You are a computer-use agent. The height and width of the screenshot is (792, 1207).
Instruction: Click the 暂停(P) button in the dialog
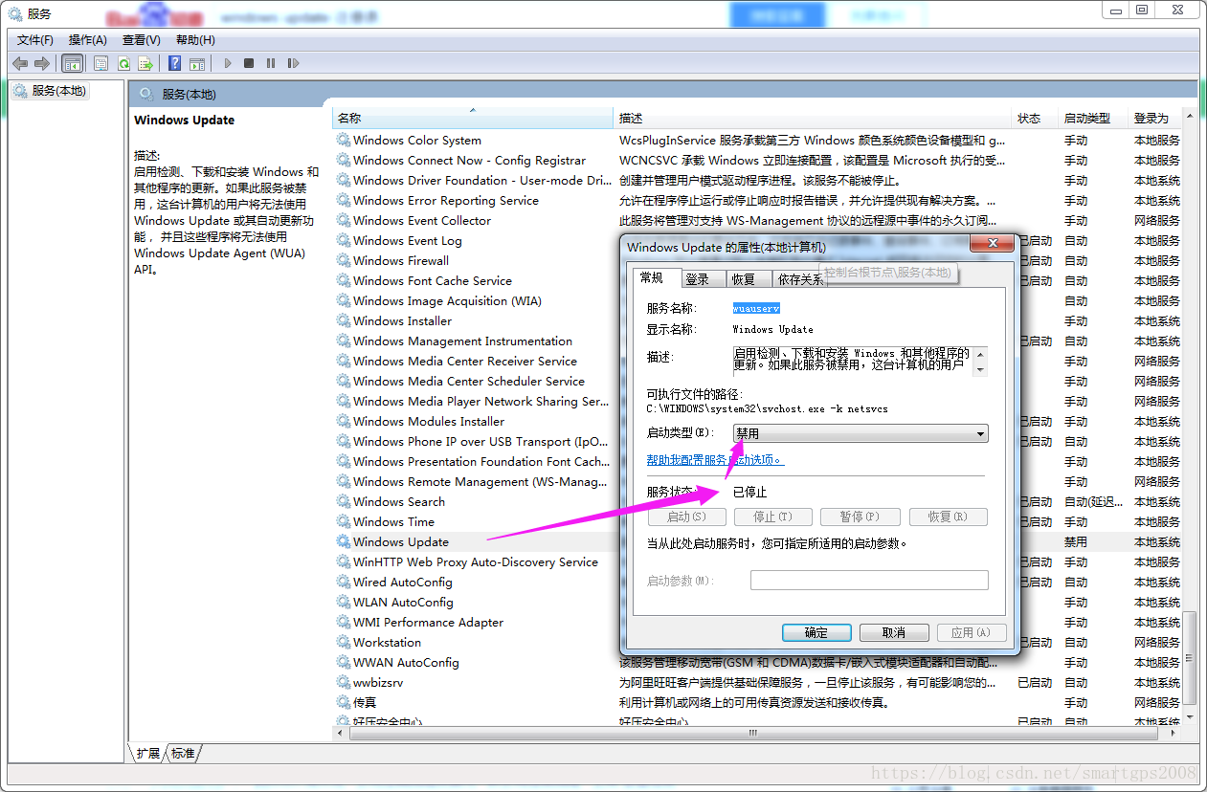click(860, 517)
